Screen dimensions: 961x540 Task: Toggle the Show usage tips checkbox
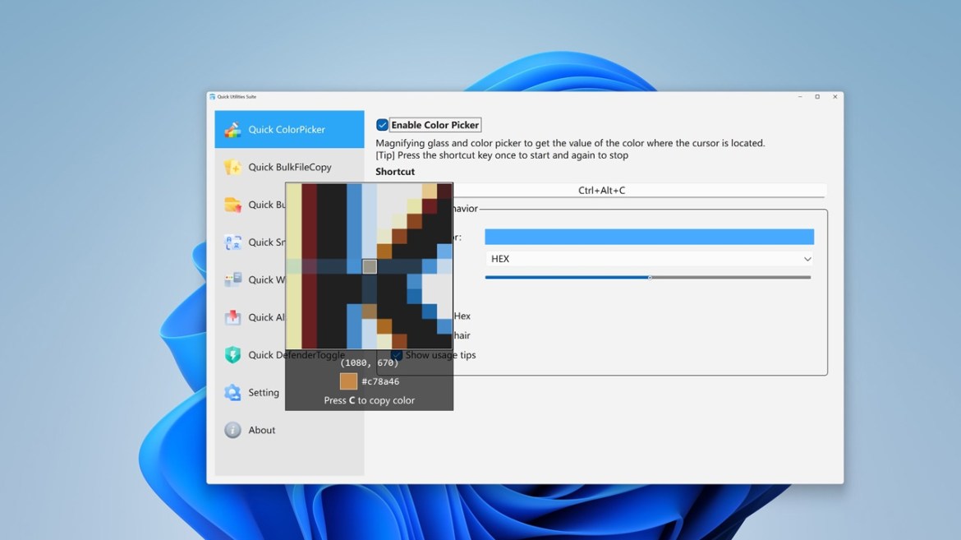[395, 354]
